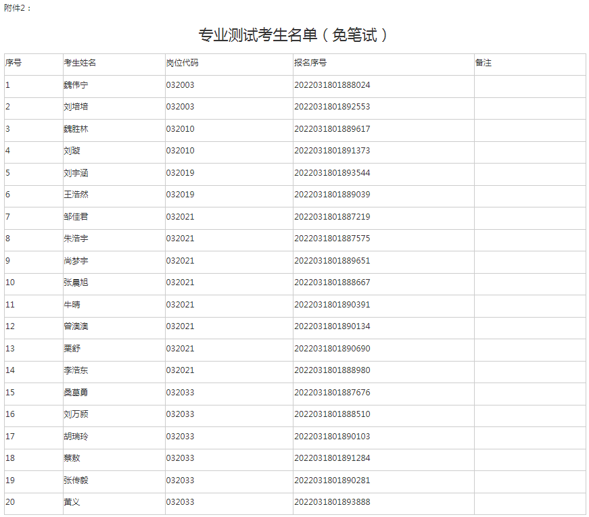Click the 附件2 label text
The width and height of the screenshot is (589, 517).
click(x=18, y=7)
